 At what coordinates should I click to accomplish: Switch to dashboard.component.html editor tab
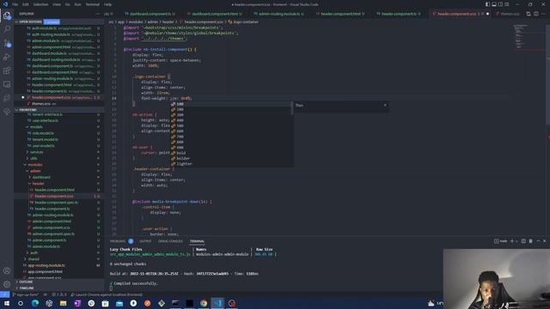[x=215, y=14]
